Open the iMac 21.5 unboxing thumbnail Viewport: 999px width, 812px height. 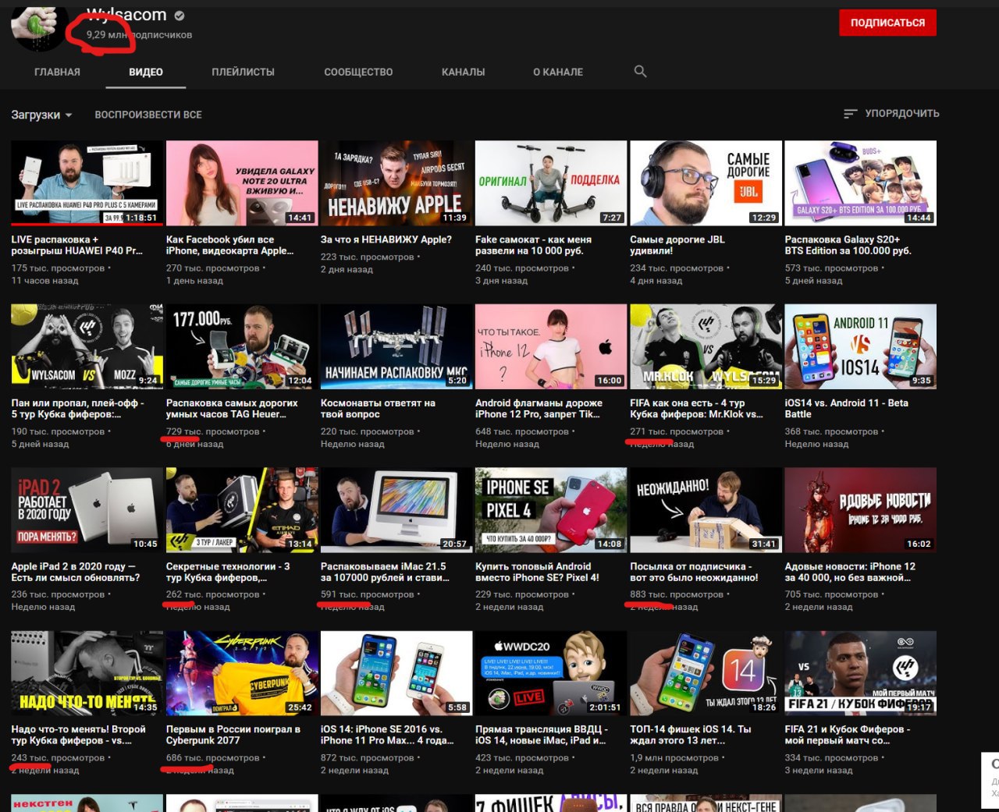[x=396, y=510]
